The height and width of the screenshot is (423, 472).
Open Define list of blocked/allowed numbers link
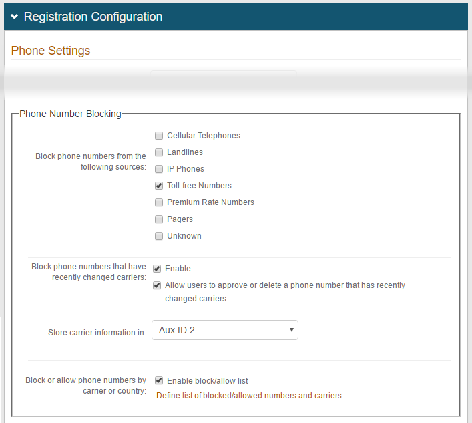(x=248, y=396)
